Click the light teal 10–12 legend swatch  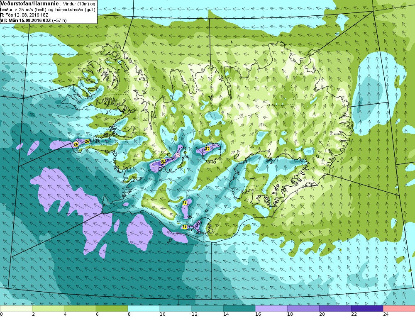tap(176, 309)
